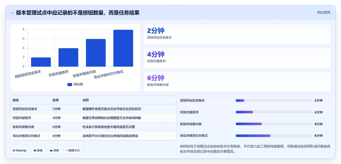Click the 恢复并复核内容 caption in the 6分钟 card
Image resolution: width=341 pixels, height=164 pixels.
click(158, 85)
